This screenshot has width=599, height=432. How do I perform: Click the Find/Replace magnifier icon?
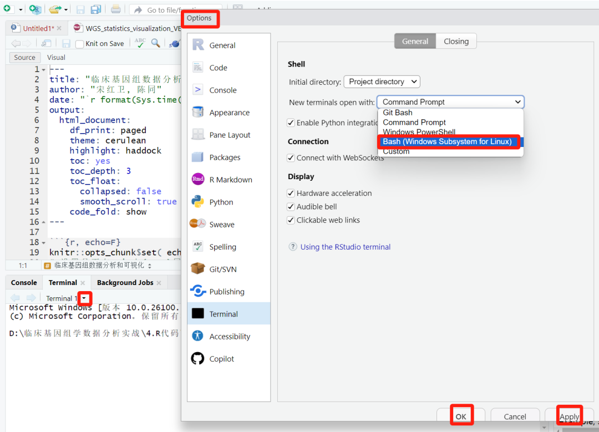[x=155, y=43]
